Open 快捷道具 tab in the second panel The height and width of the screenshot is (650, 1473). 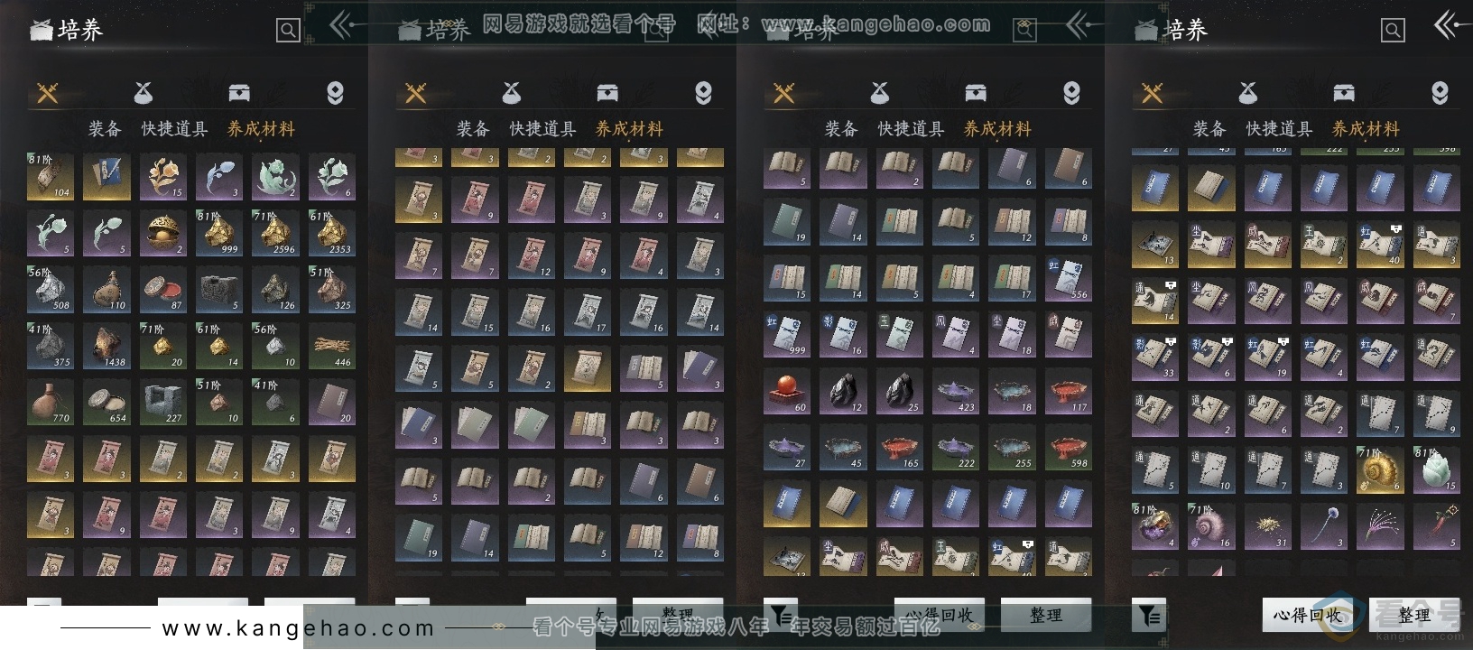pyautogui.click(x=543, y=129)
